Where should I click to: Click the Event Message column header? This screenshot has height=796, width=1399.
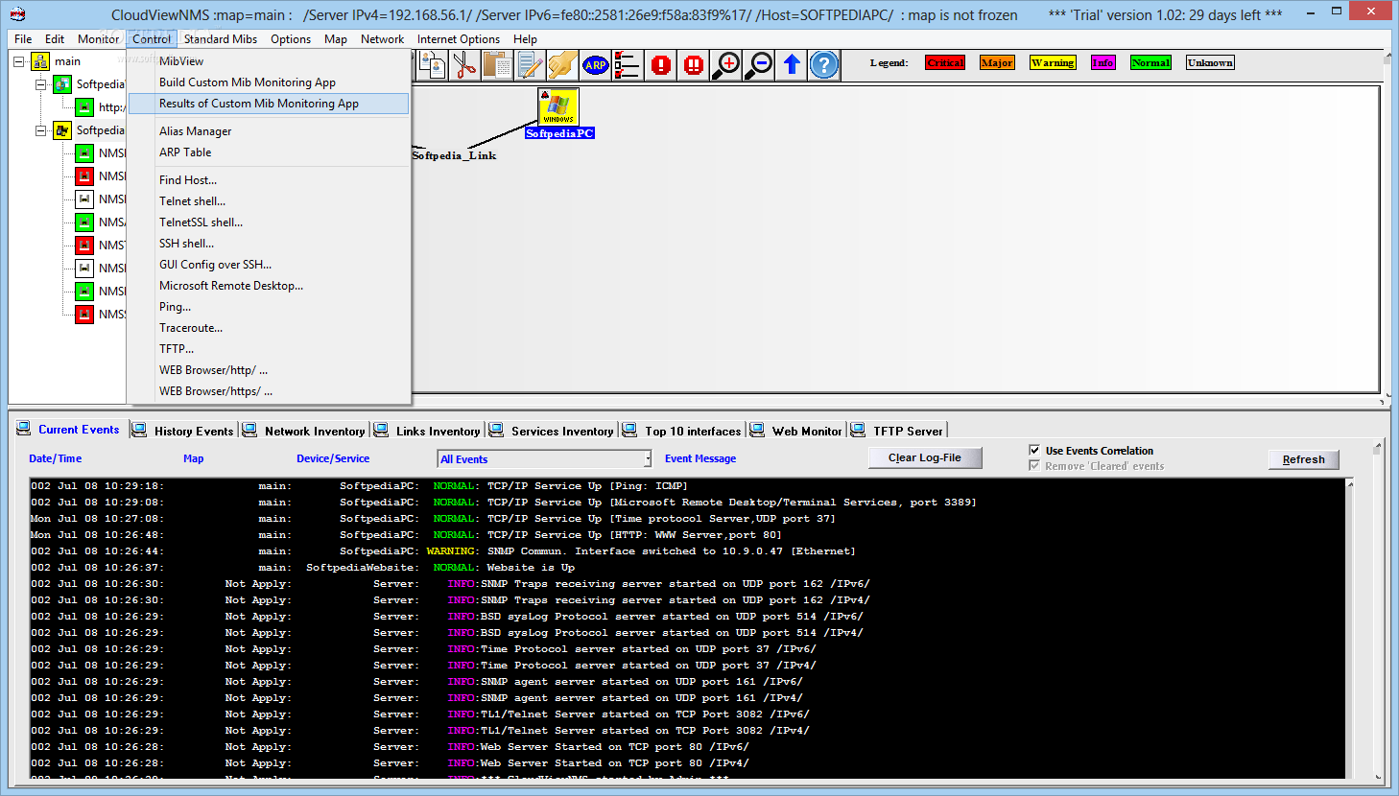click(x=700, y=458)
